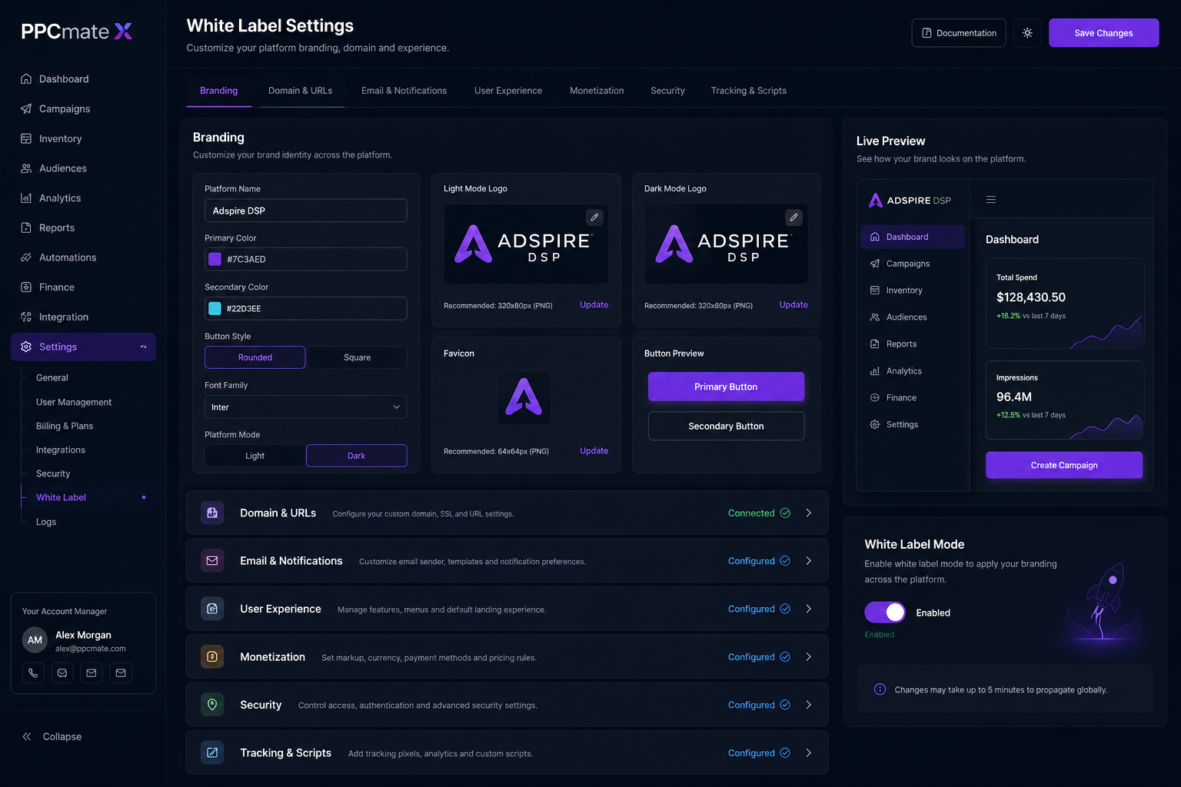The height and width of the screenshot is (787, 1181).
Task: Expand Email & Notifications row chevron
Action: coord(809,561)
